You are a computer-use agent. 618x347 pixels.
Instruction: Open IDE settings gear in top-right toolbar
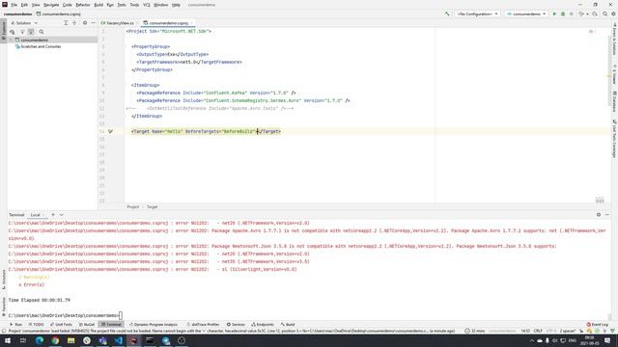pyautogui.click(x=613, y=13)
